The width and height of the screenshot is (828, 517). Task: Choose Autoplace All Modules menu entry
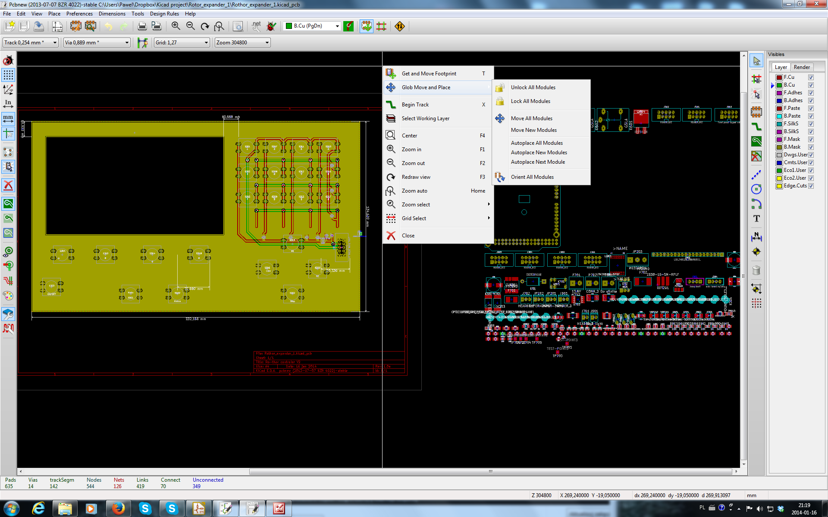[x=536, y=143]
